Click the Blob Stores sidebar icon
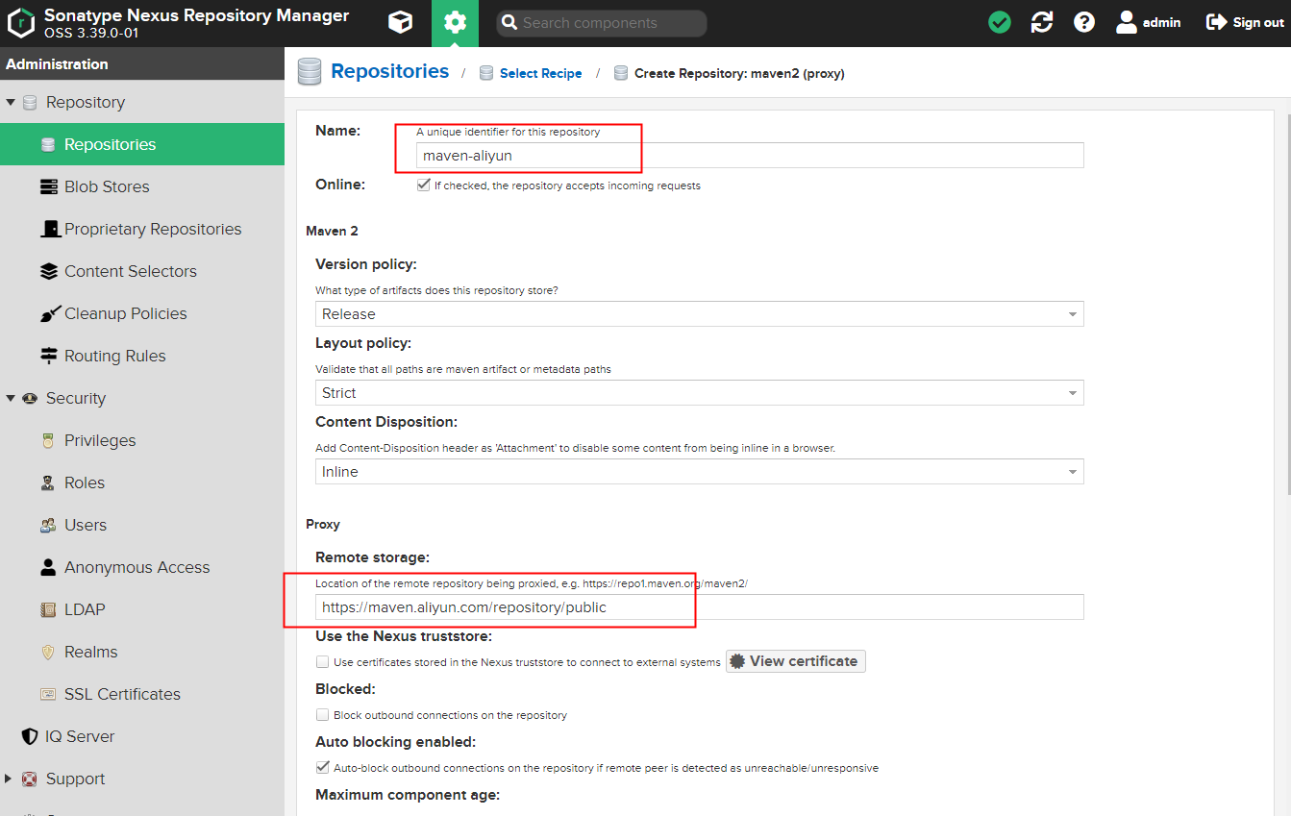 pos(49,186)
